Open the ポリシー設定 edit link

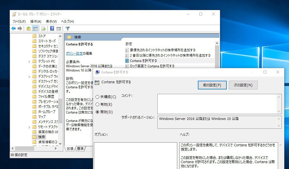(x=74, y=54)
